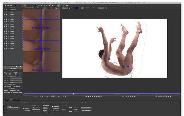Expand the Link to track dropdown
The width and height of the screenshot is (184, 116).
(x=16, y=82)
